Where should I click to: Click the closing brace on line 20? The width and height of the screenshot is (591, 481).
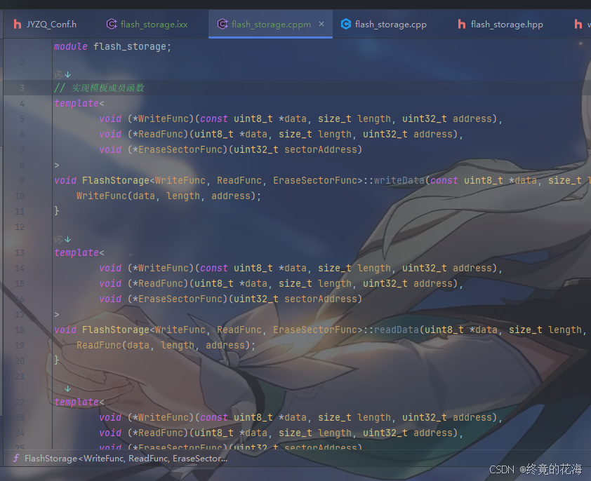57,360
